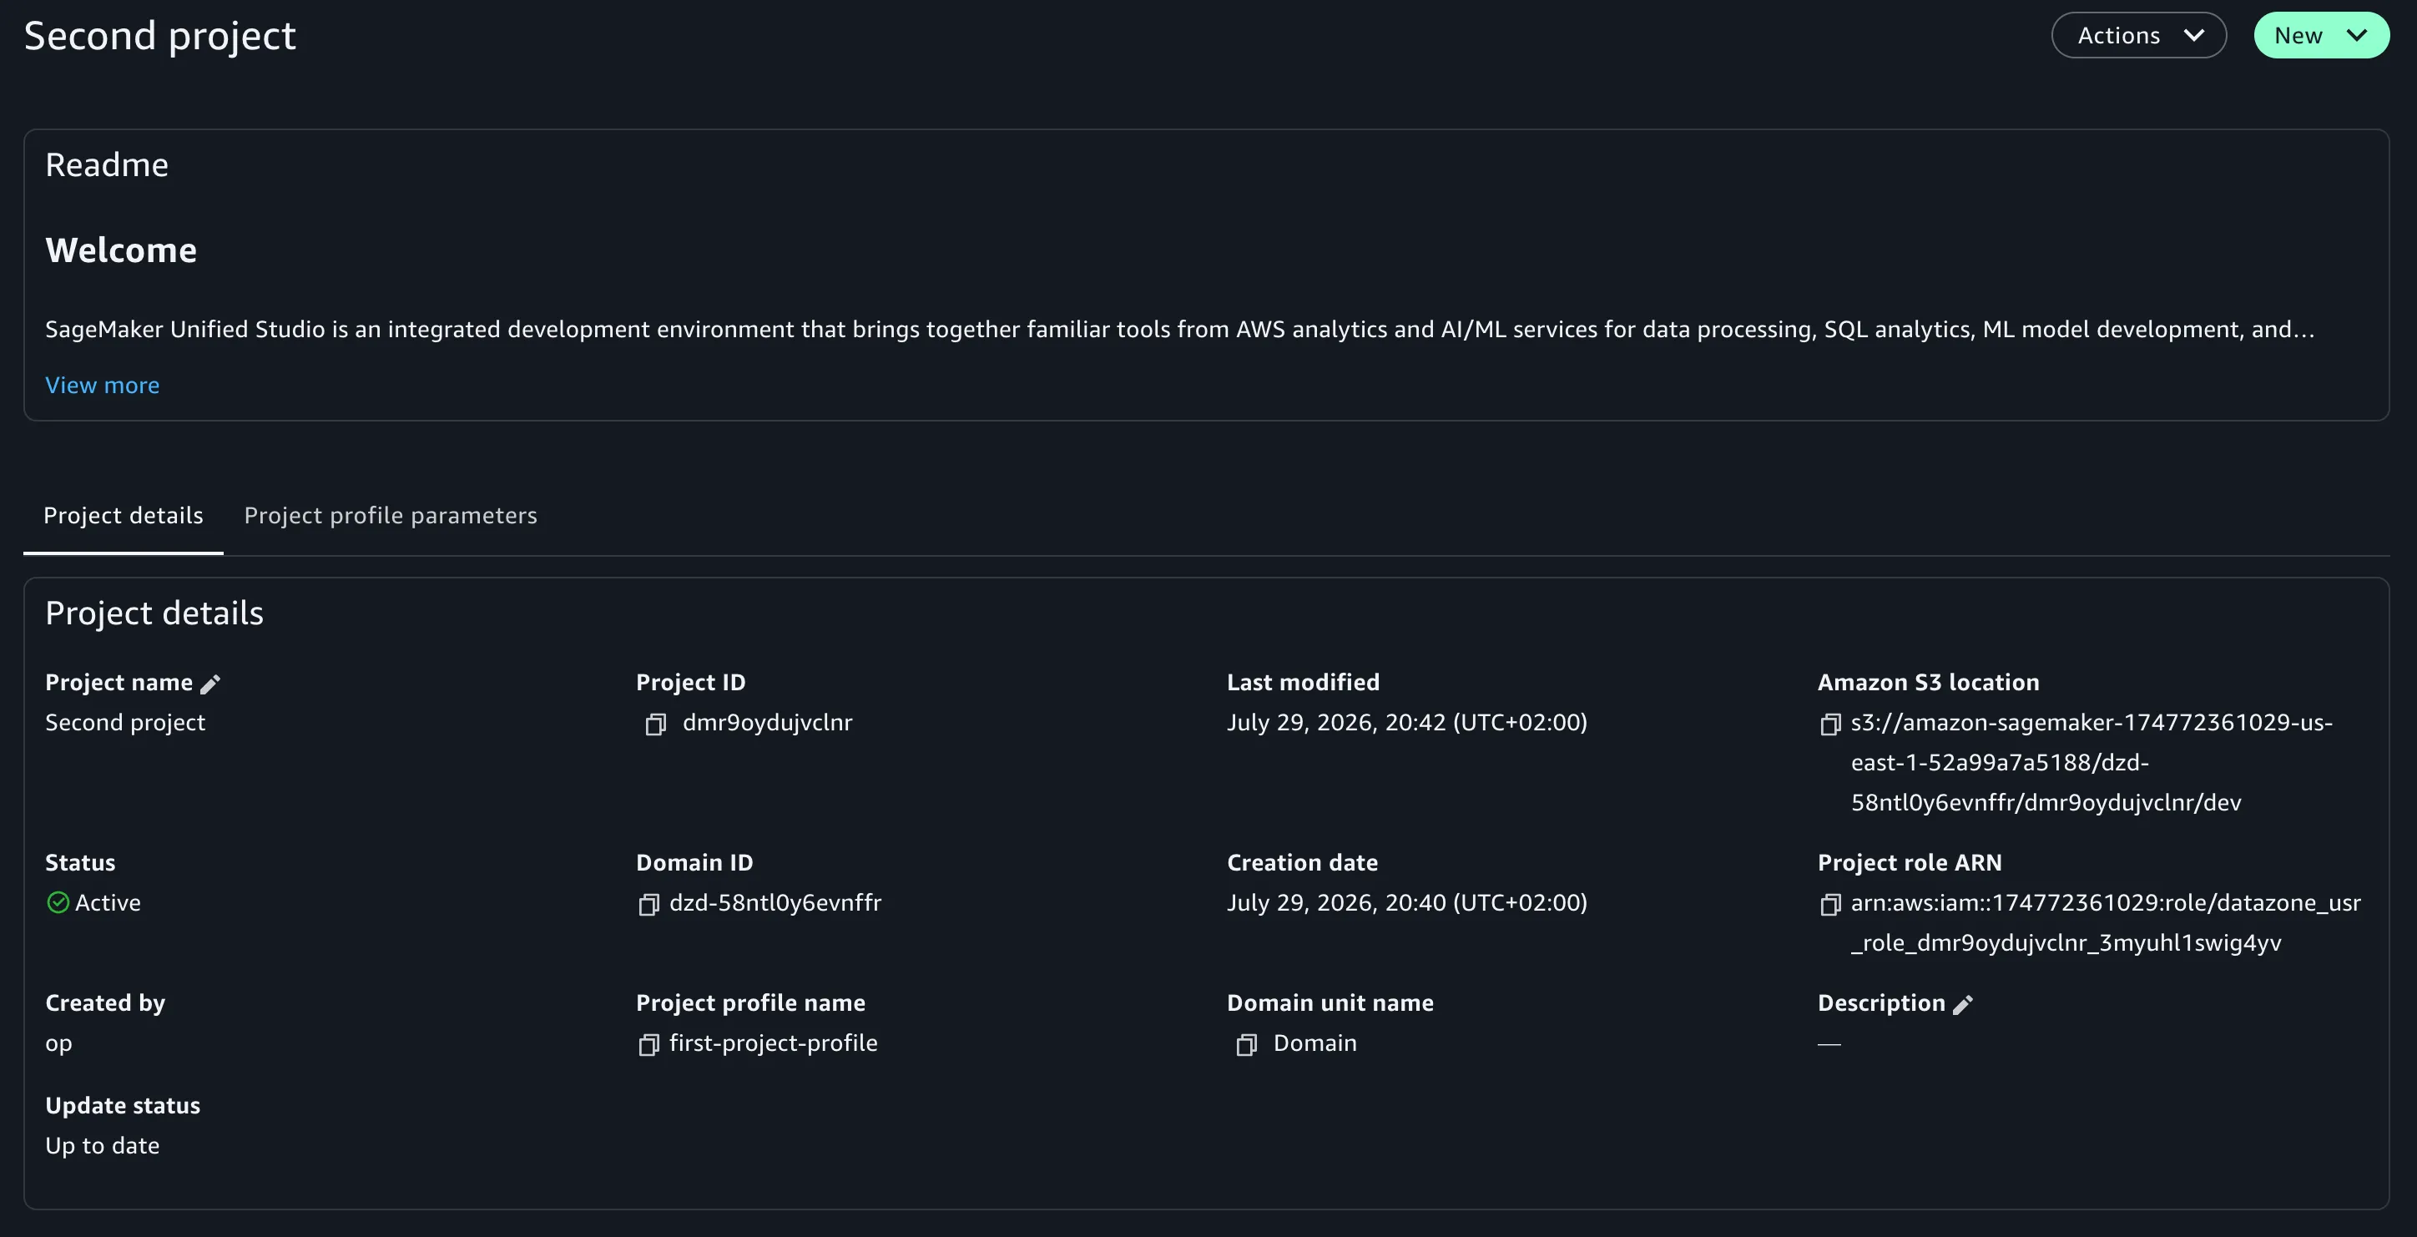The image size is (2417, 1237).
Task: Click the Domain unit name value
Action: [x=1314, y=1043]
